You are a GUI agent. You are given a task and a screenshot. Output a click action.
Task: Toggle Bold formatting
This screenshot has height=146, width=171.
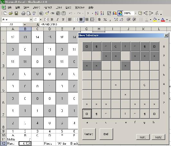(52, 20)
